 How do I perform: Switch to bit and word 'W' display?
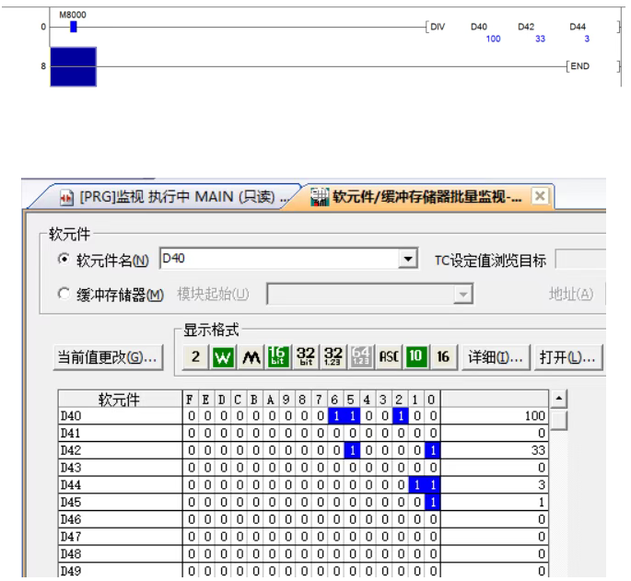pos(223,356)
